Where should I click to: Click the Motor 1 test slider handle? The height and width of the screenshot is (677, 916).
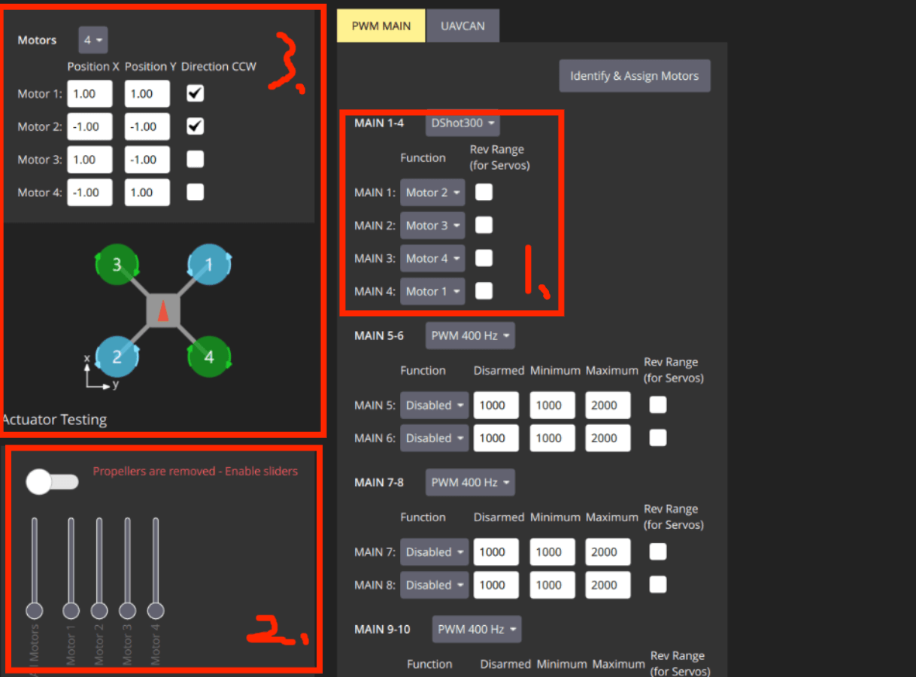pyautogui.click(x=71, y=610)
